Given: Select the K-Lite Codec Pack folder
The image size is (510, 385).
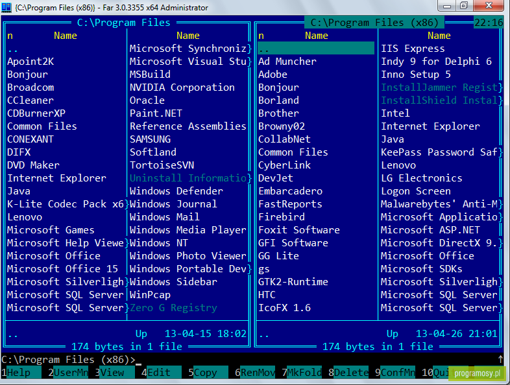Looking at the screenshot, I should coord(66,204).
